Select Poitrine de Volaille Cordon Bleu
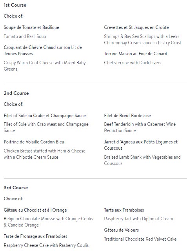The width and height of the screenshot is (187, 252). (34, 142)
